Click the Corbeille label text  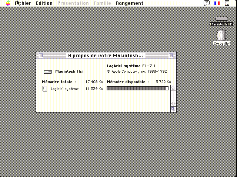(221, 44)
